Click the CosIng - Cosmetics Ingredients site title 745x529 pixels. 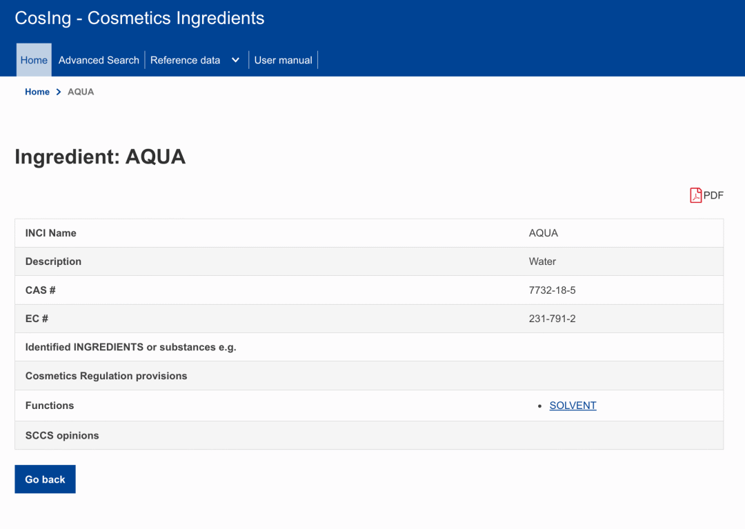[x=139, y=18]
